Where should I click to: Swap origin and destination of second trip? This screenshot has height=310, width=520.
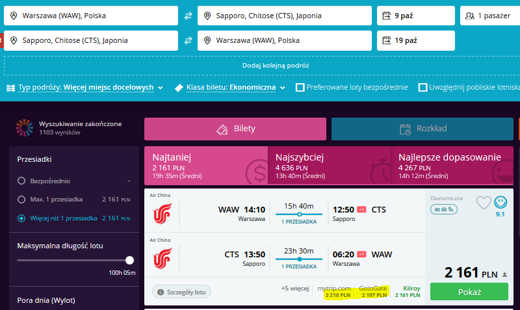pyautogui.click(x=188, y=40)
